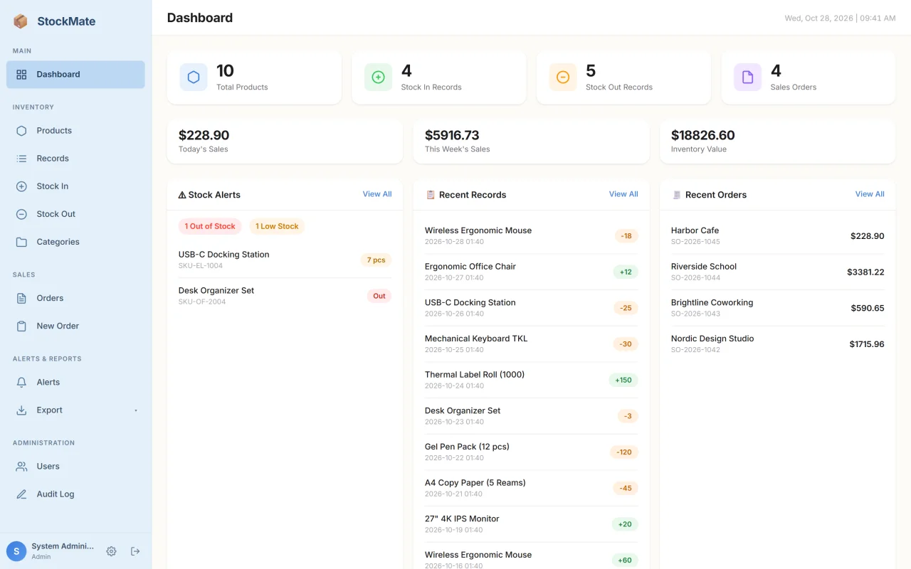This screenshot has height=569, width=911.
Task: Click the Stock Out Records minus icon
Action: [563, 78]
